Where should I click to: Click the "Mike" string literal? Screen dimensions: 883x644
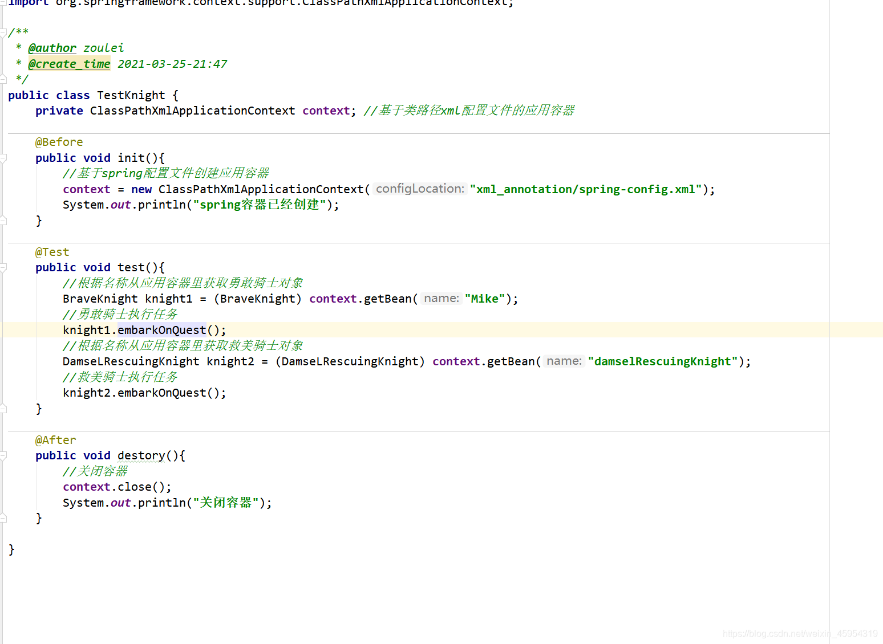pos(485,299)
